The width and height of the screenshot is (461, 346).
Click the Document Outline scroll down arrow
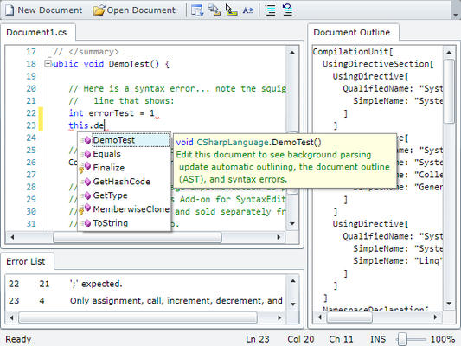click(x=449, y=304)
